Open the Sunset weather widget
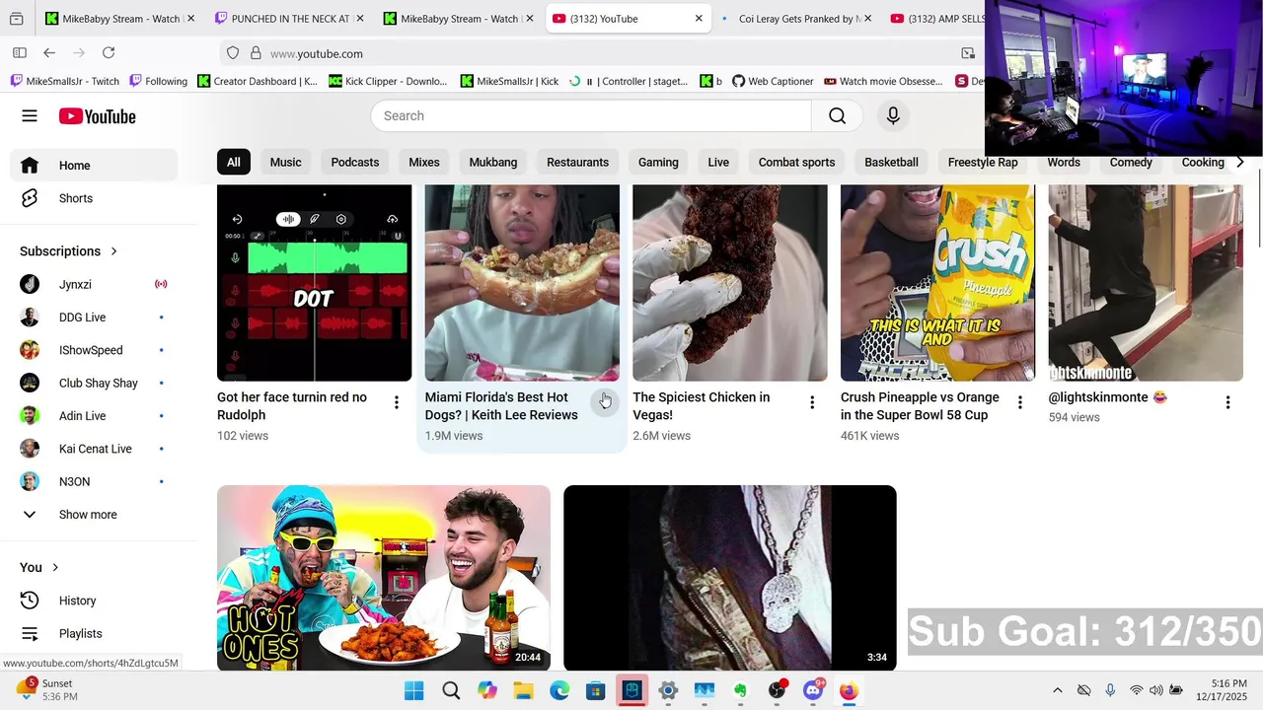The width and height of the screenshot is (1263, 710). (x=45, y=690)
